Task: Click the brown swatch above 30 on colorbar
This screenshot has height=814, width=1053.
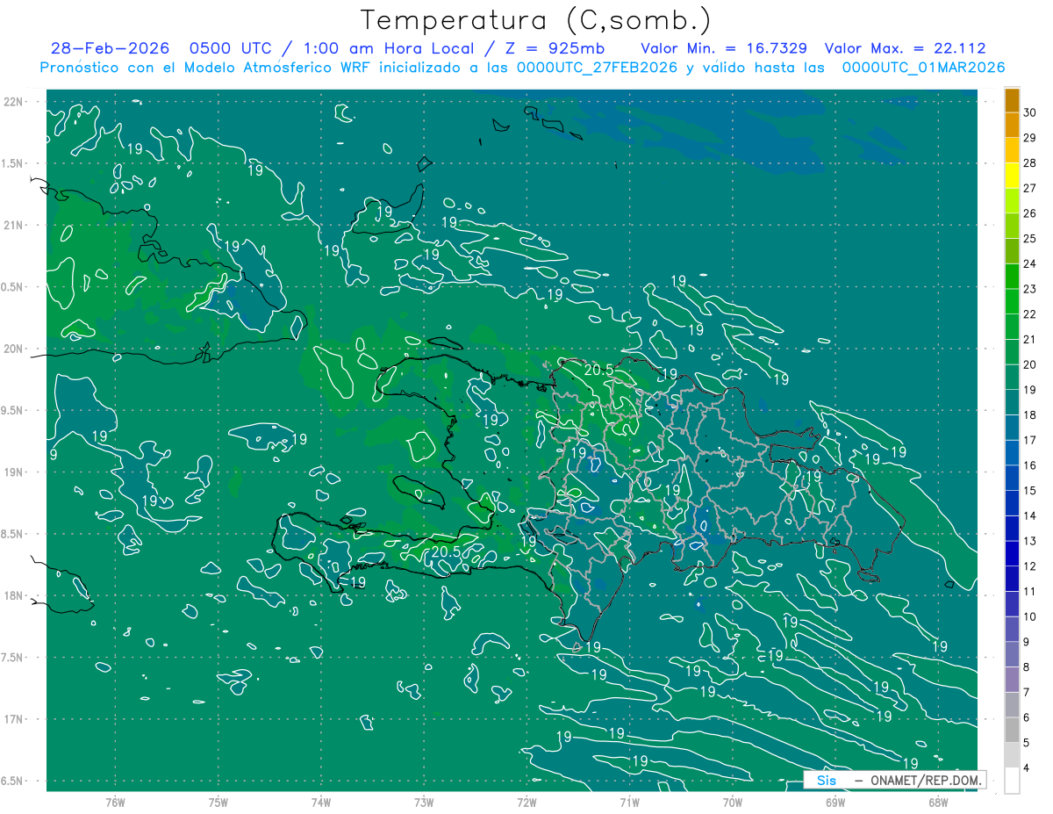Action: pos(1012,101)
